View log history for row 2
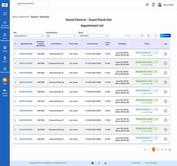177x166 pixels. [165, 63]
